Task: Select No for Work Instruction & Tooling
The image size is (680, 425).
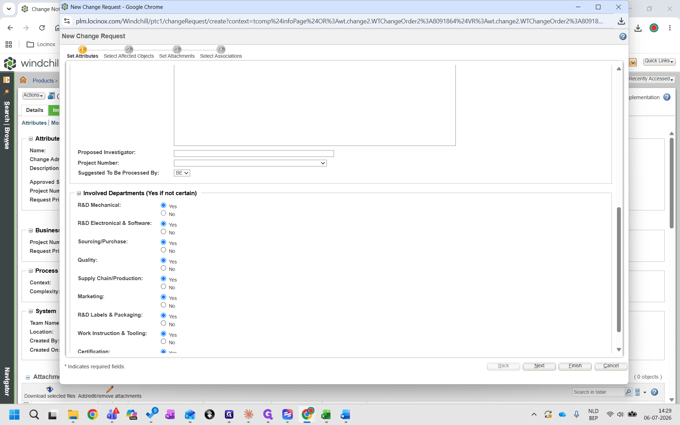Action: tap(163, 341)
